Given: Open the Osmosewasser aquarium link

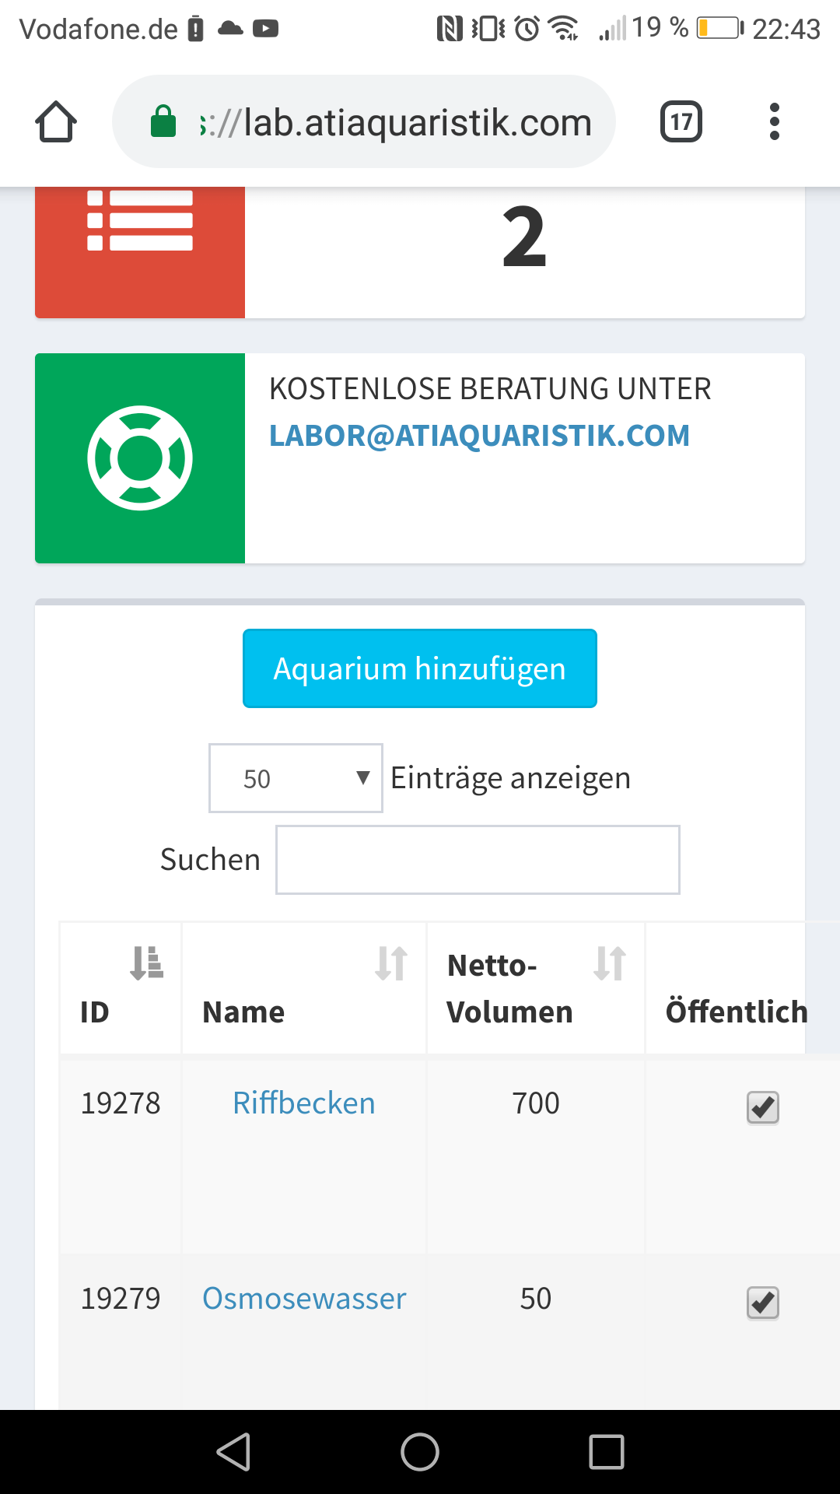Looking at the screenshot, I should coord(304,1299).
